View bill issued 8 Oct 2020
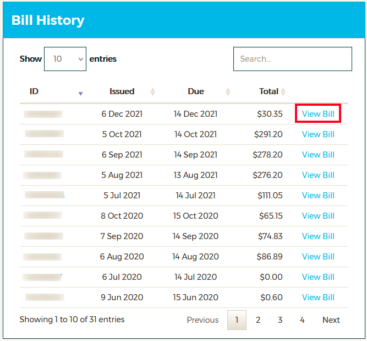 click(318, 216)
